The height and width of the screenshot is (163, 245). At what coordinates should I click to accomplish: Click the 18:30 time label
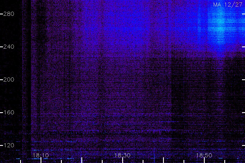(122, 155)
